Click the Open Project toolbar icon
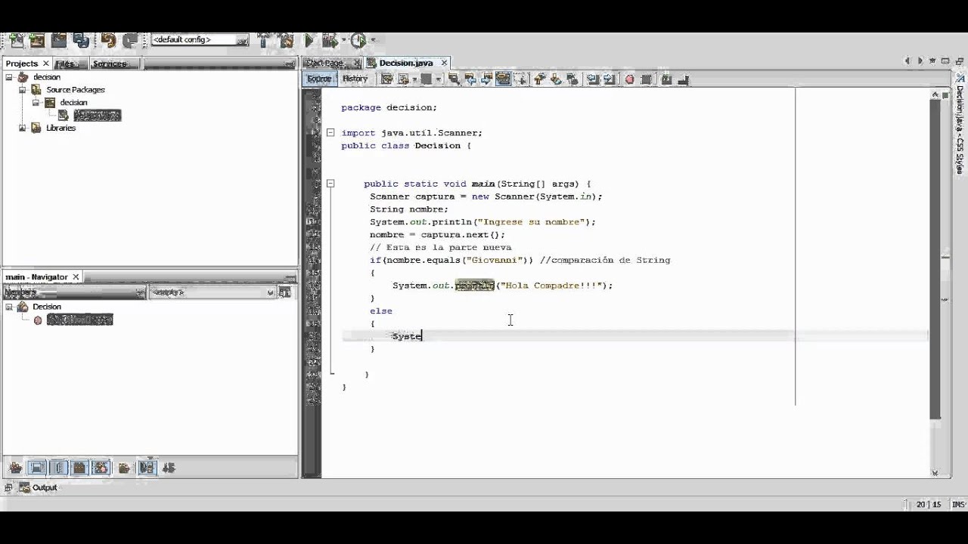This screenshot has width=968, height=544. (x=59, y=41)
